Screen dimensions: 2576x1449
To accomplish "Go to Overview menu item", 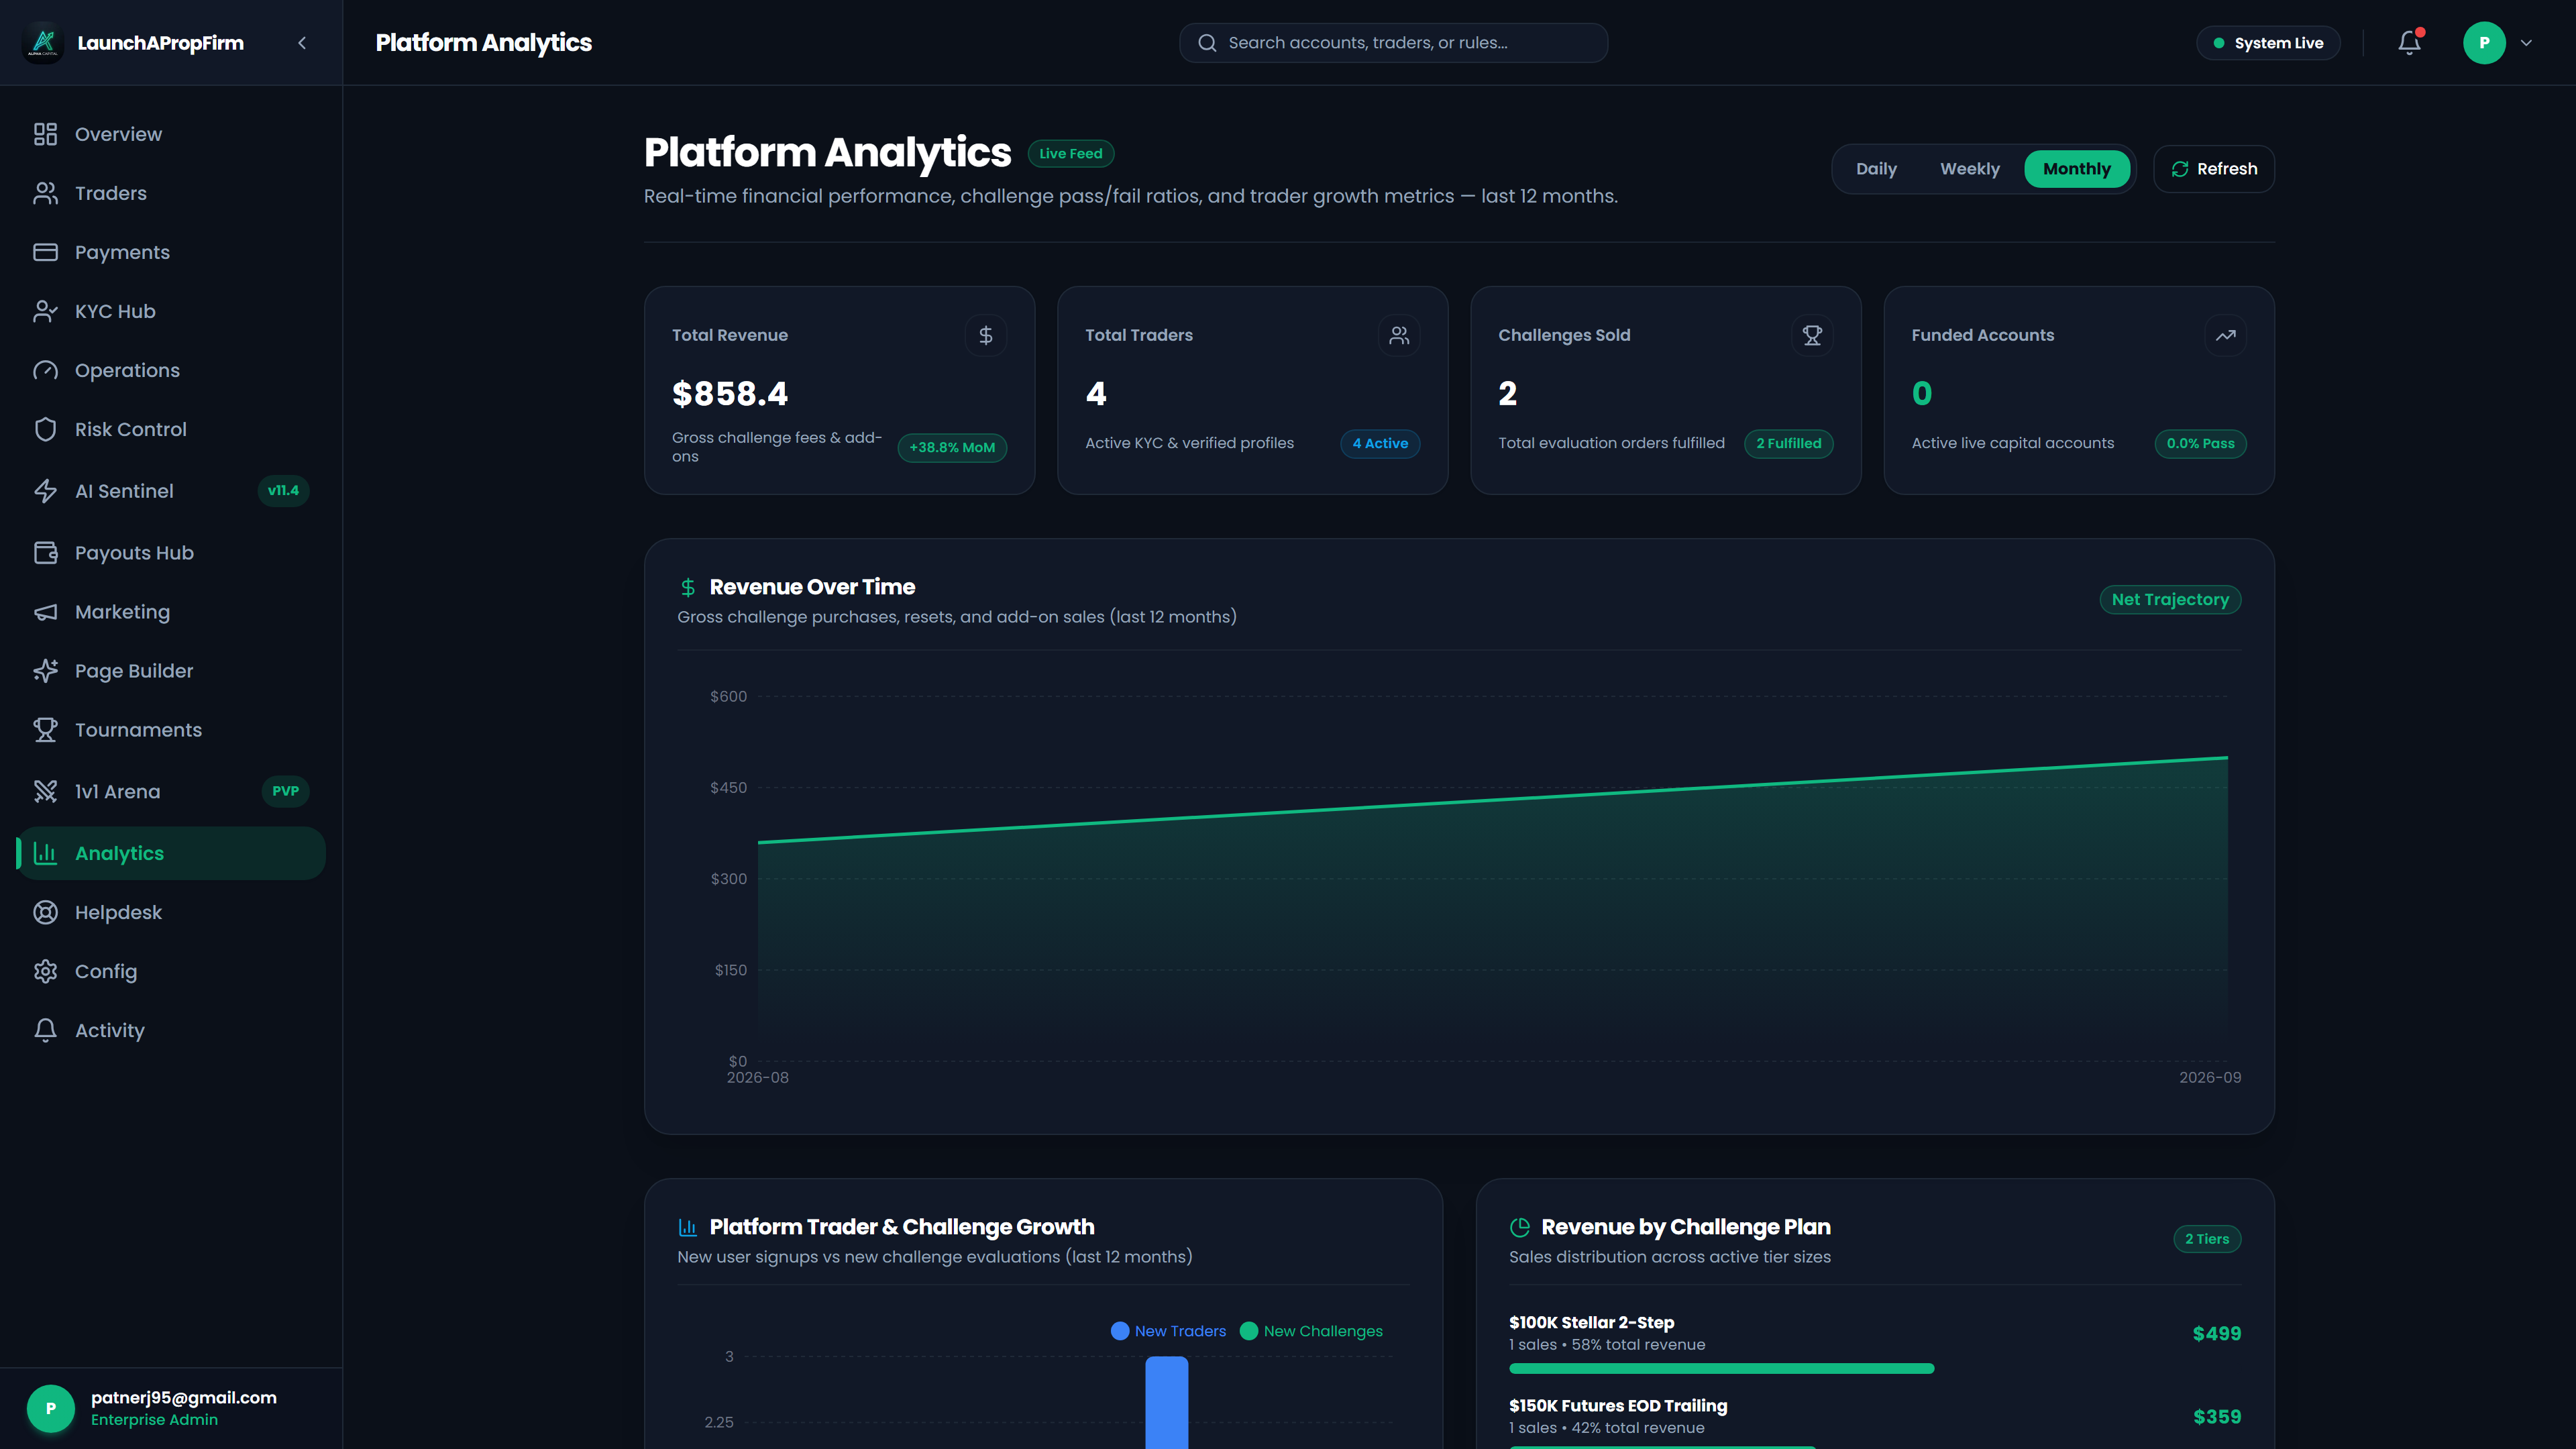I will point(171,134).
